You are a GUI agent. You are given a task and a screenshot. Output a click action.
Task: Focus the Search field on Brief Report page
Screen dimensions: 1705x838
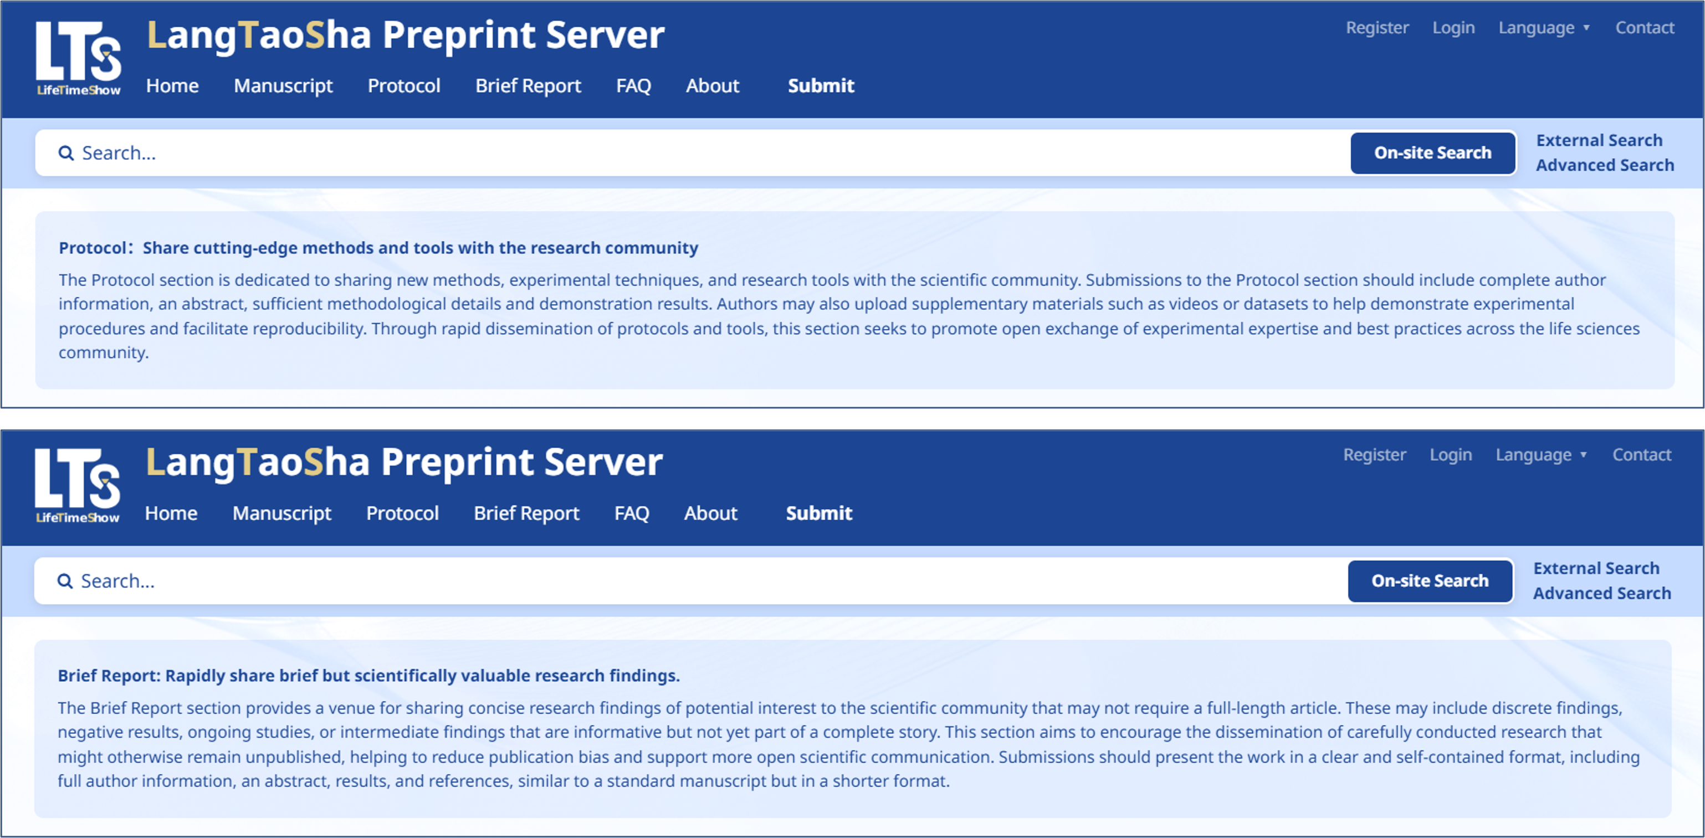click(x=662, y=580)
